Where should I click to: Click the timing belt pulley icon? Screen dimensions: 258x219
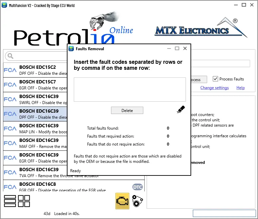click(138, 201)
